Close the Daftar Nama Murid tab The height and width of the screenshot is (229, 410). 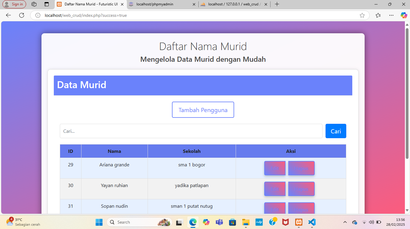pos(122,4)
